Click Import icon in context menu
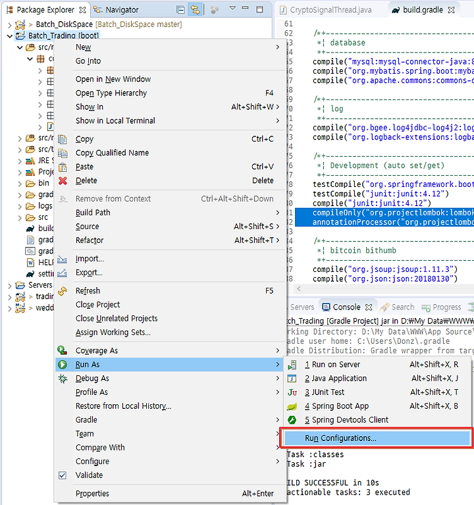The width and height of the screenshot is (474, 505). (x=62, y=259)
